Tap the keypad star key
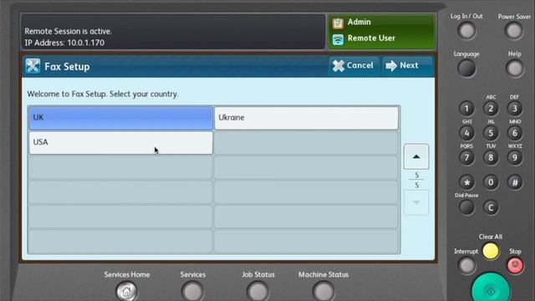Image resolution: width=535 pixels, height=301 pixels. 466,182
